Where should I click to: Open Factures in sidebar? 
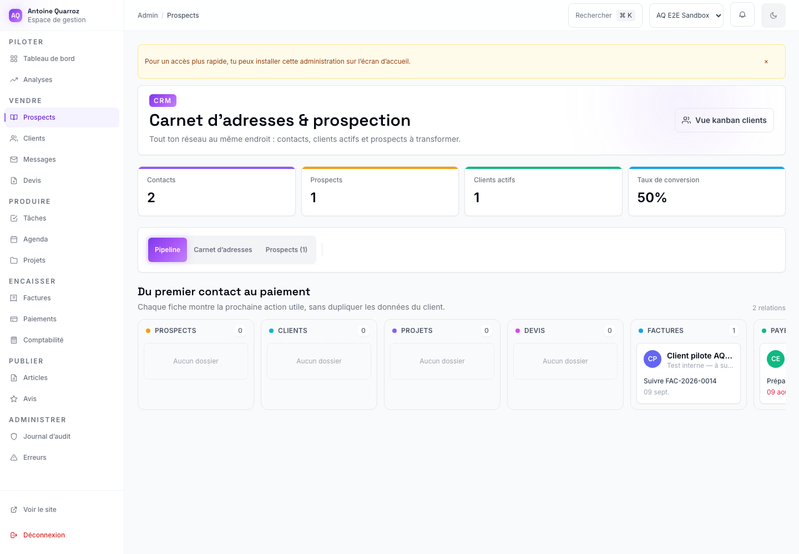pyautogui.click(x=62, y=298)
